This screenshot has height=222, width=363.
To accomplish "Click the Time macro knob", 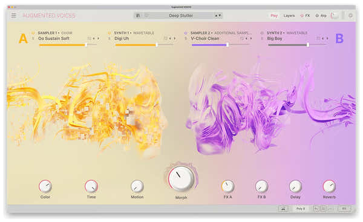I will tap(91, 186).
